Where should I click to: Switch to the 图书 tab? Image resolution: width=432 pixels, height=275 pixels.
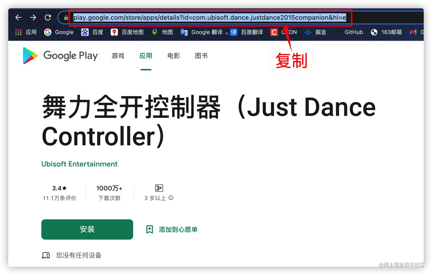point(201,56)
